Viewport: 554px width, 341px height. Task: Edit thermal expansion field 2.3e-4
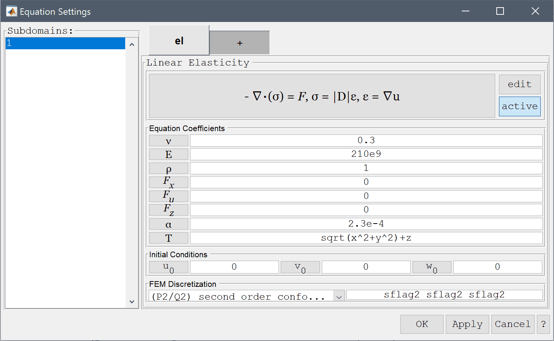366,224
